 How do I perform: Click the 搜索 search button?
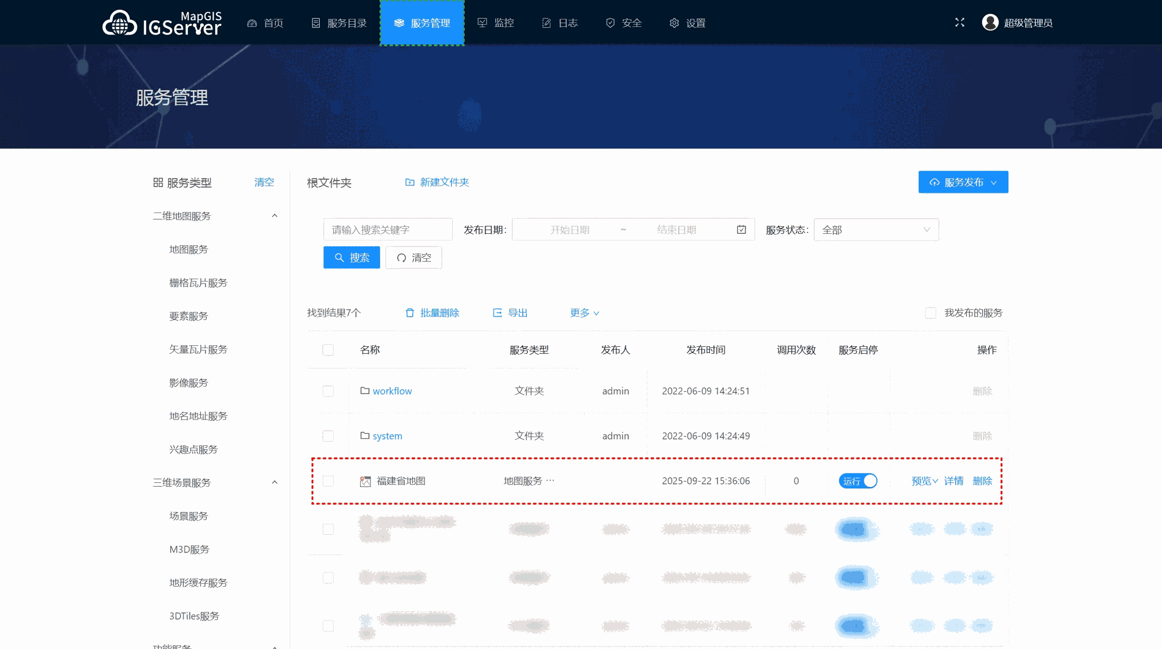point(352,257)
